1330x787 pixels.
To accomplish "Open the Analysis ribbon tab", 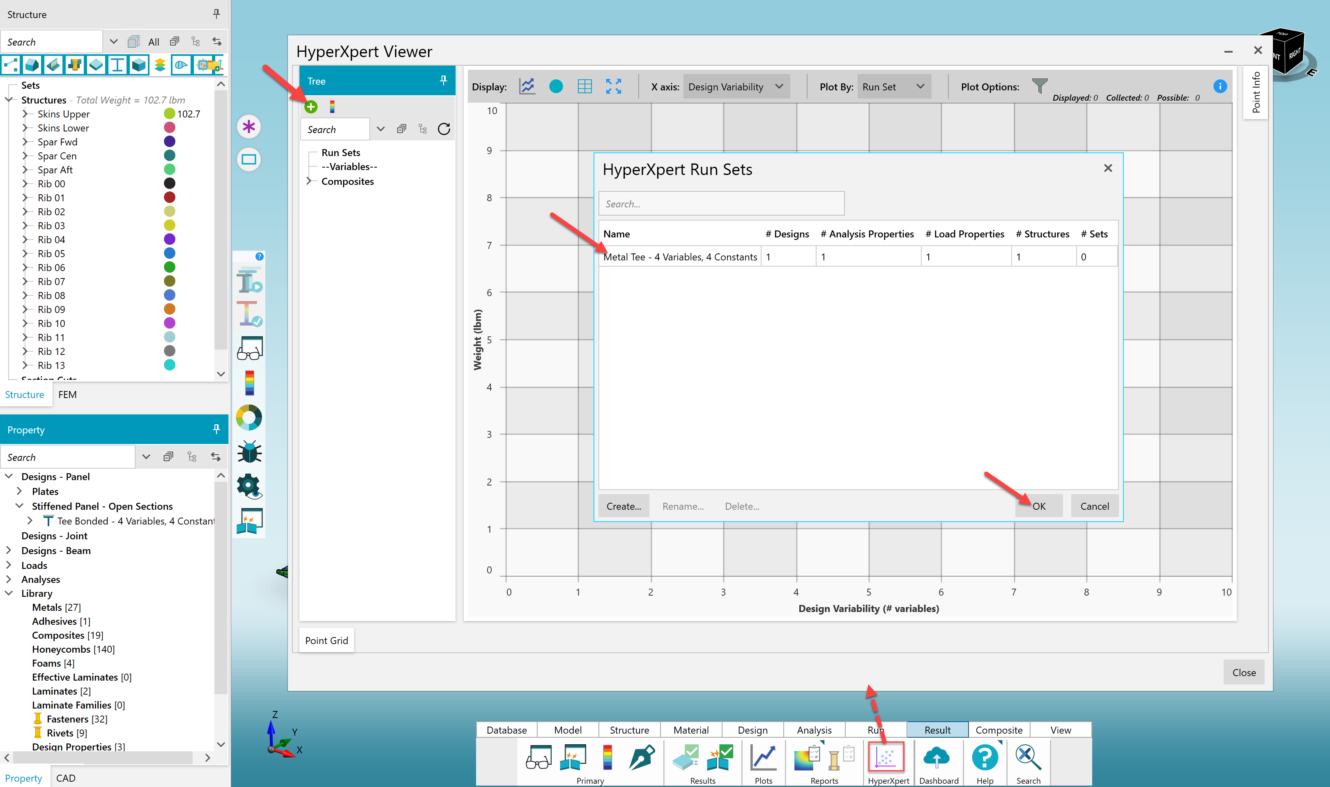I will [x=814, y=730].
